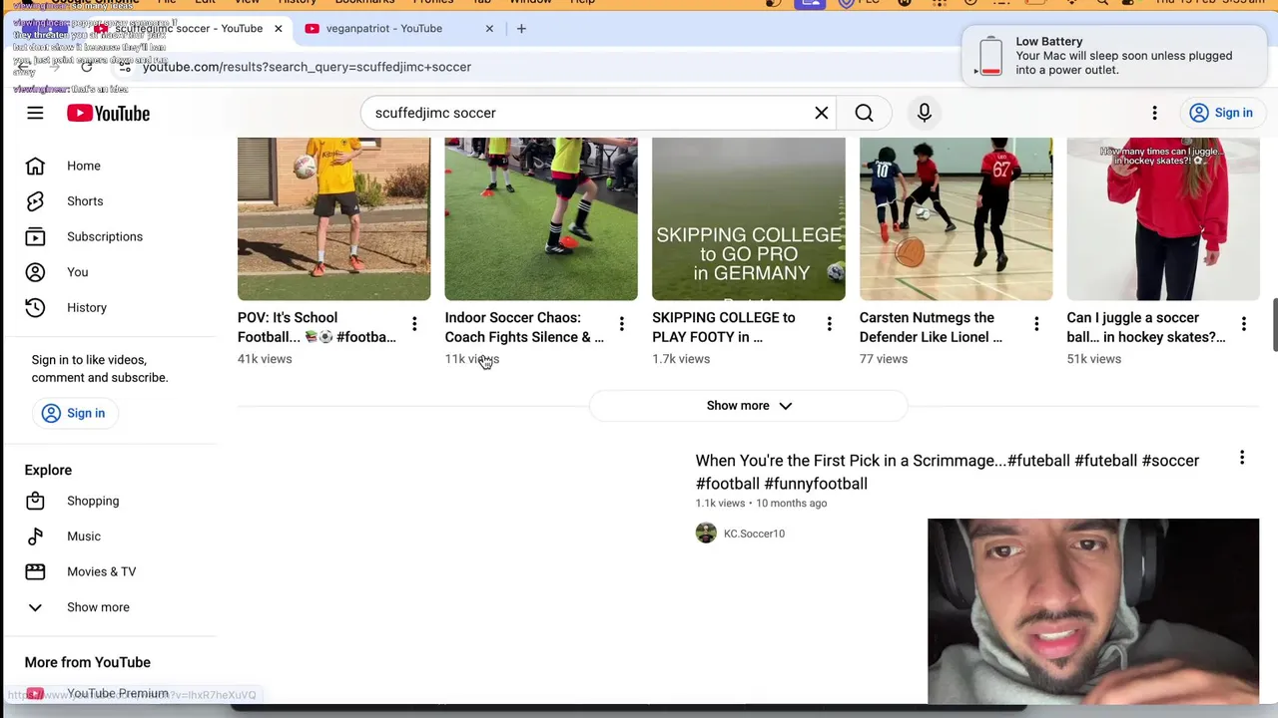The height and width of the screenshot is (718, 1278).
Task: Open Carsten Nutmegs the Defender title
Action: (931, 327)
